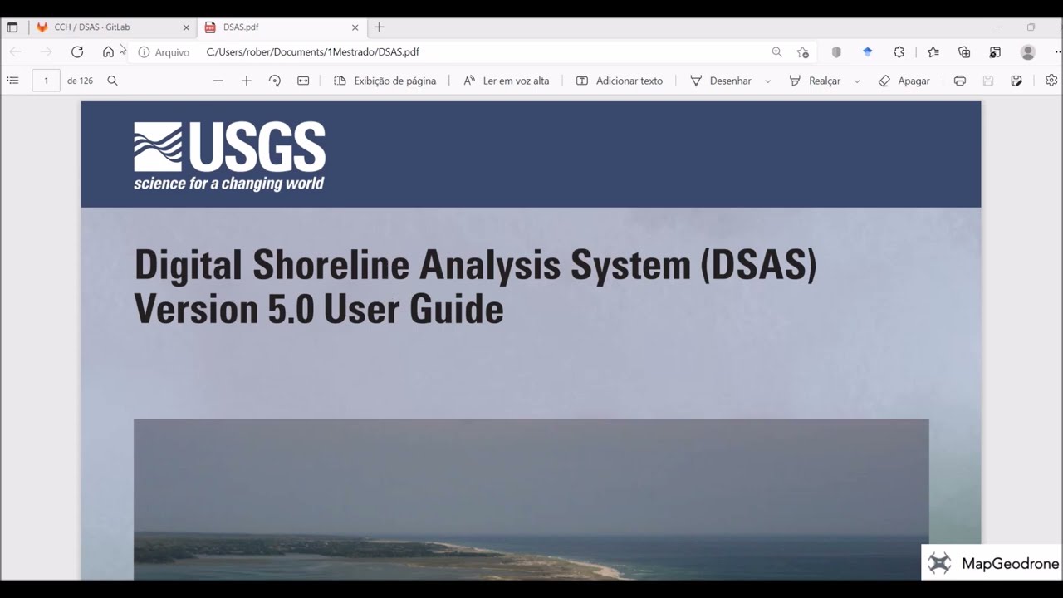Expand the Realçar color dropdown

pos(857,81)
